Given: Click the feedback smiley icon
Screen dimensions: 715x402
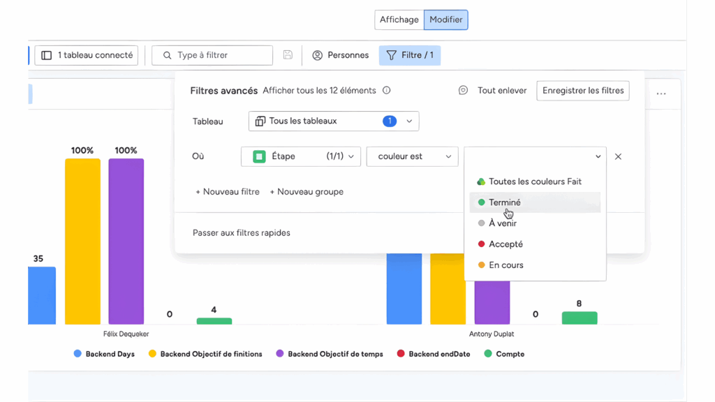Looking at the screenshot, I should tap(463, 90).
